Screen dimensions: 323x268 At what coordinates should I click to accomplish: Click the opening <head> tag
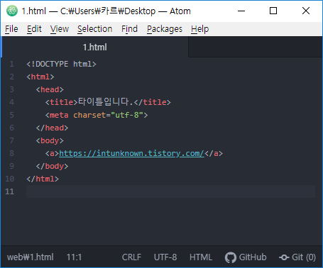click(x=50, y=89)
